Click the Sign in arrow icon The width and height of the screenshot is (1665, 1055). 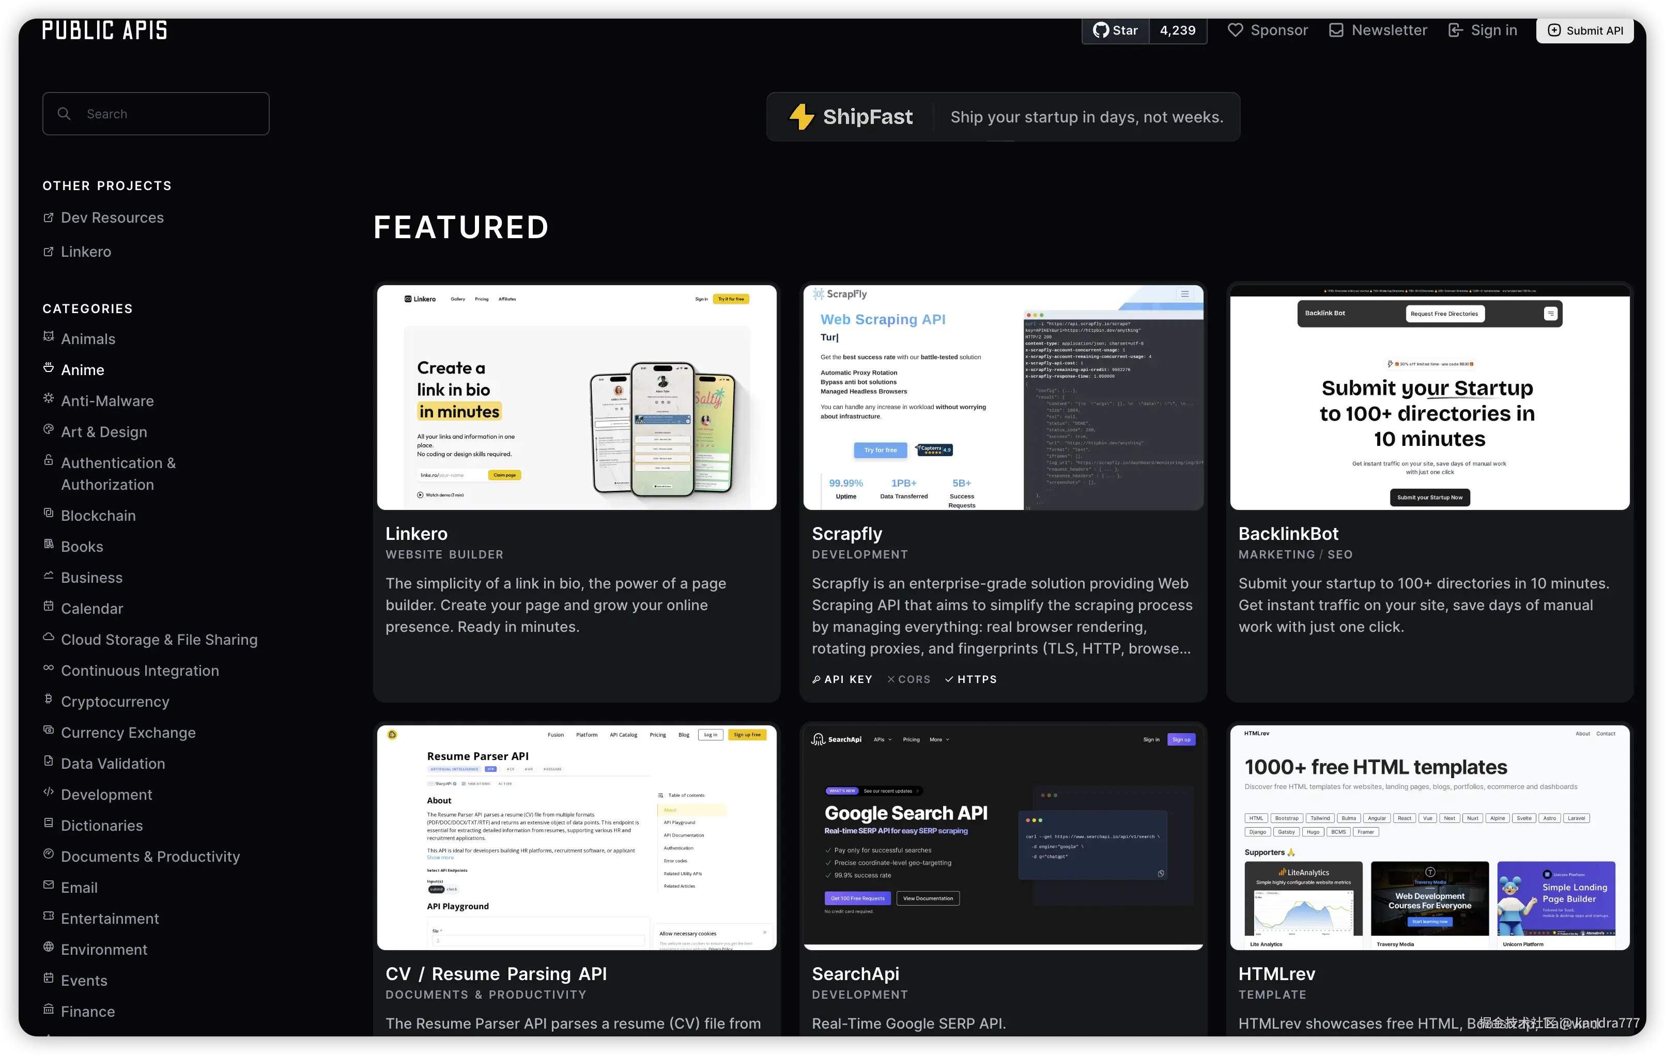[1455, 30]
